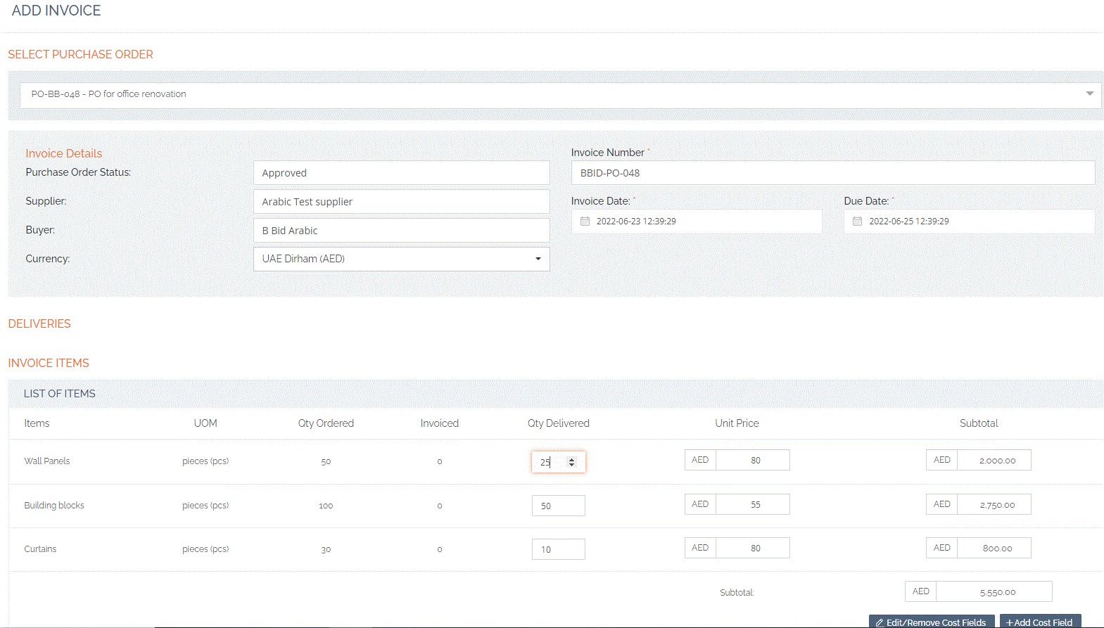1104x628 pixels.
Task: Click the calendar icon in Invoice Date
Action: [585, 221]
